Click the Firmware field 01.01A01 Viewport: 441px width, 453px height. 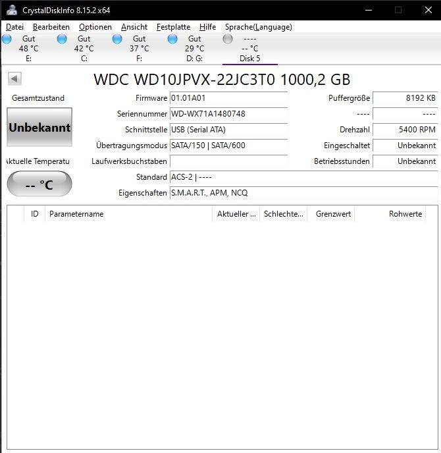tap(229, 98)
